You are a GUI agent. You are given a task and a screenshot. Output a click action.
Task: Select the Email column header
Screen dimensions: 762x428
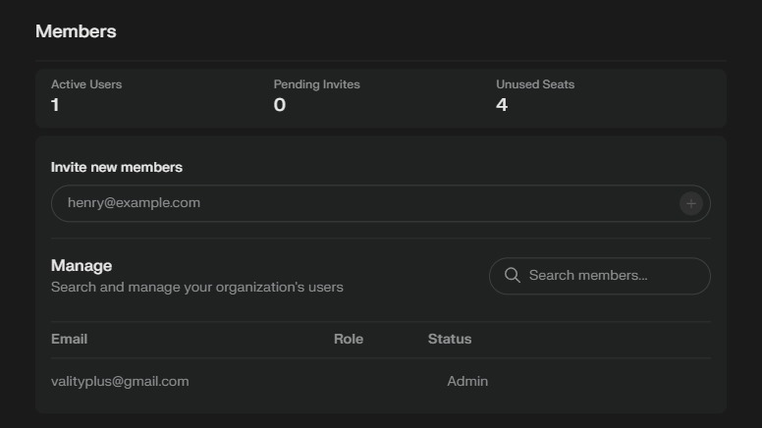coord(70,339)
